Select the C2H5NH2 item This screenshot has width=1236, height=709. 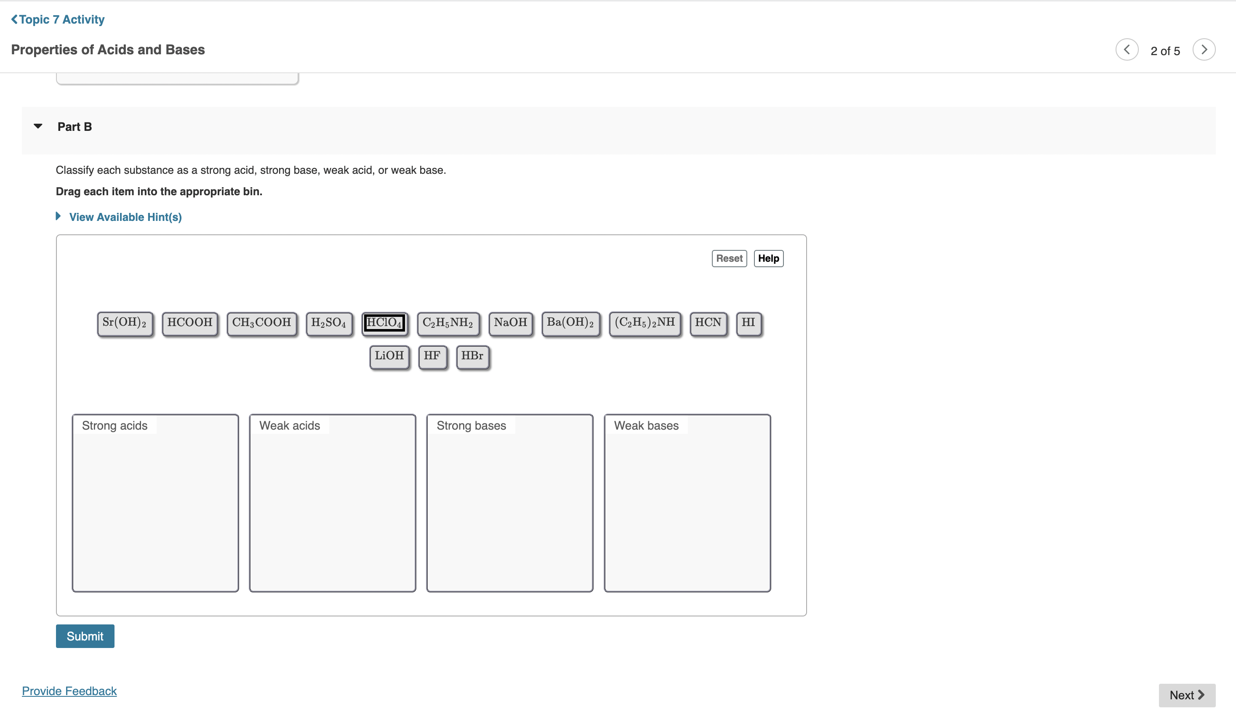coord(448,323)
